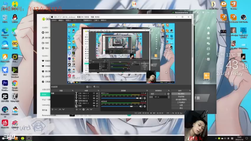Click bell notification icon in right sidebar

point(208,33)
